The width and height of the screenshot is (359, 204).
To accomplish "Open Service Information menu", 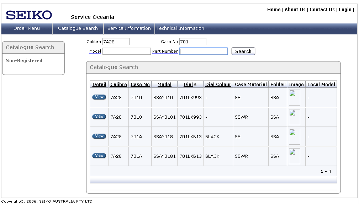I will (129, 28).
